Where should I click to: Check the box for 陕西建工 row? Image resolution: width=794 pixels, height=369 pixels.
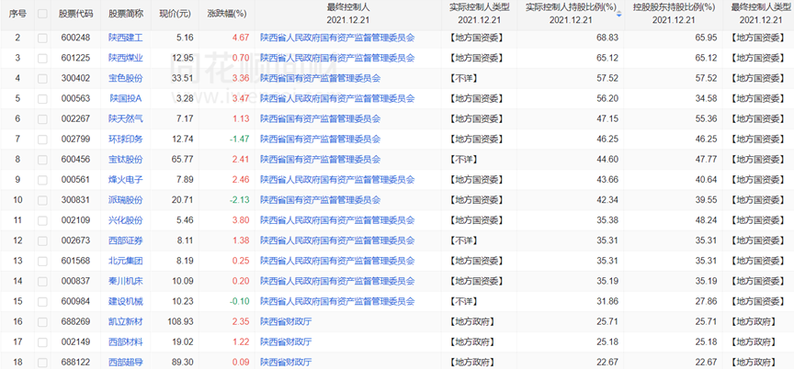coord(42,38)
